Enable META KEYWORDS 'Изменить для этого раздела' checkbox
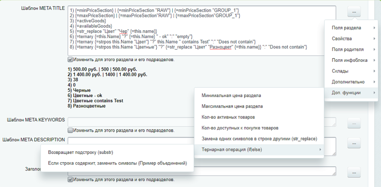The width and height of the screenshot is (381, 187). (70, 130)
